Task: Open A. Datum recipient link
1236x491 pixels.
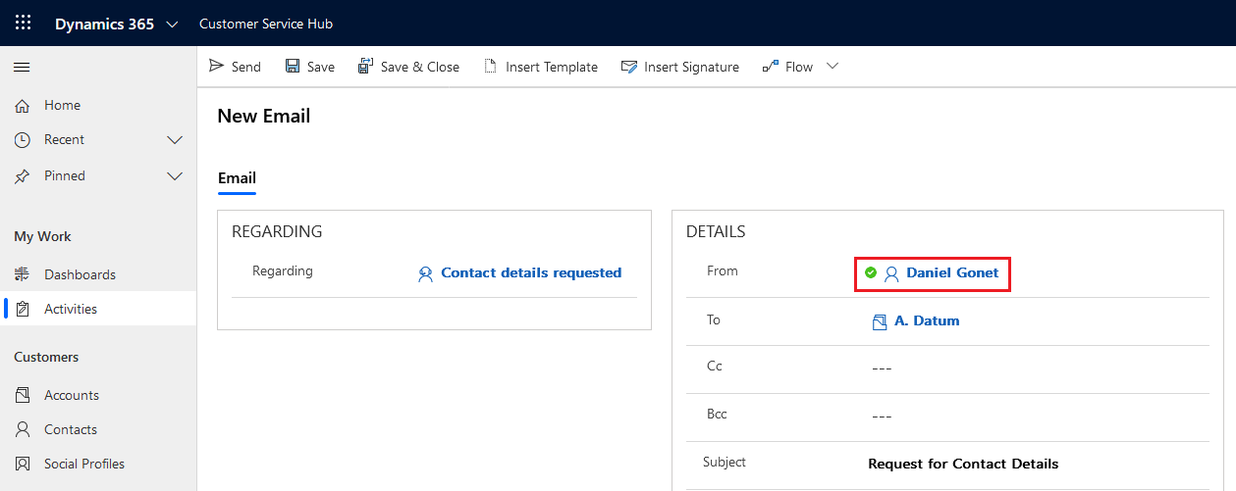Action: click(x=927, y=320)
